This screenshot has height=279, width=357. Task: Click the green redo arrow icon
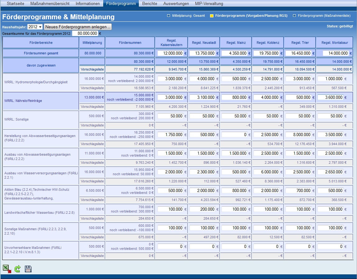pos(17,269)
